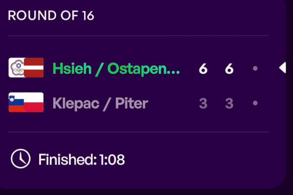Click the number 16 in the round heading
The width and height of the screenshot is (293, 195).
tap(88, 15)
